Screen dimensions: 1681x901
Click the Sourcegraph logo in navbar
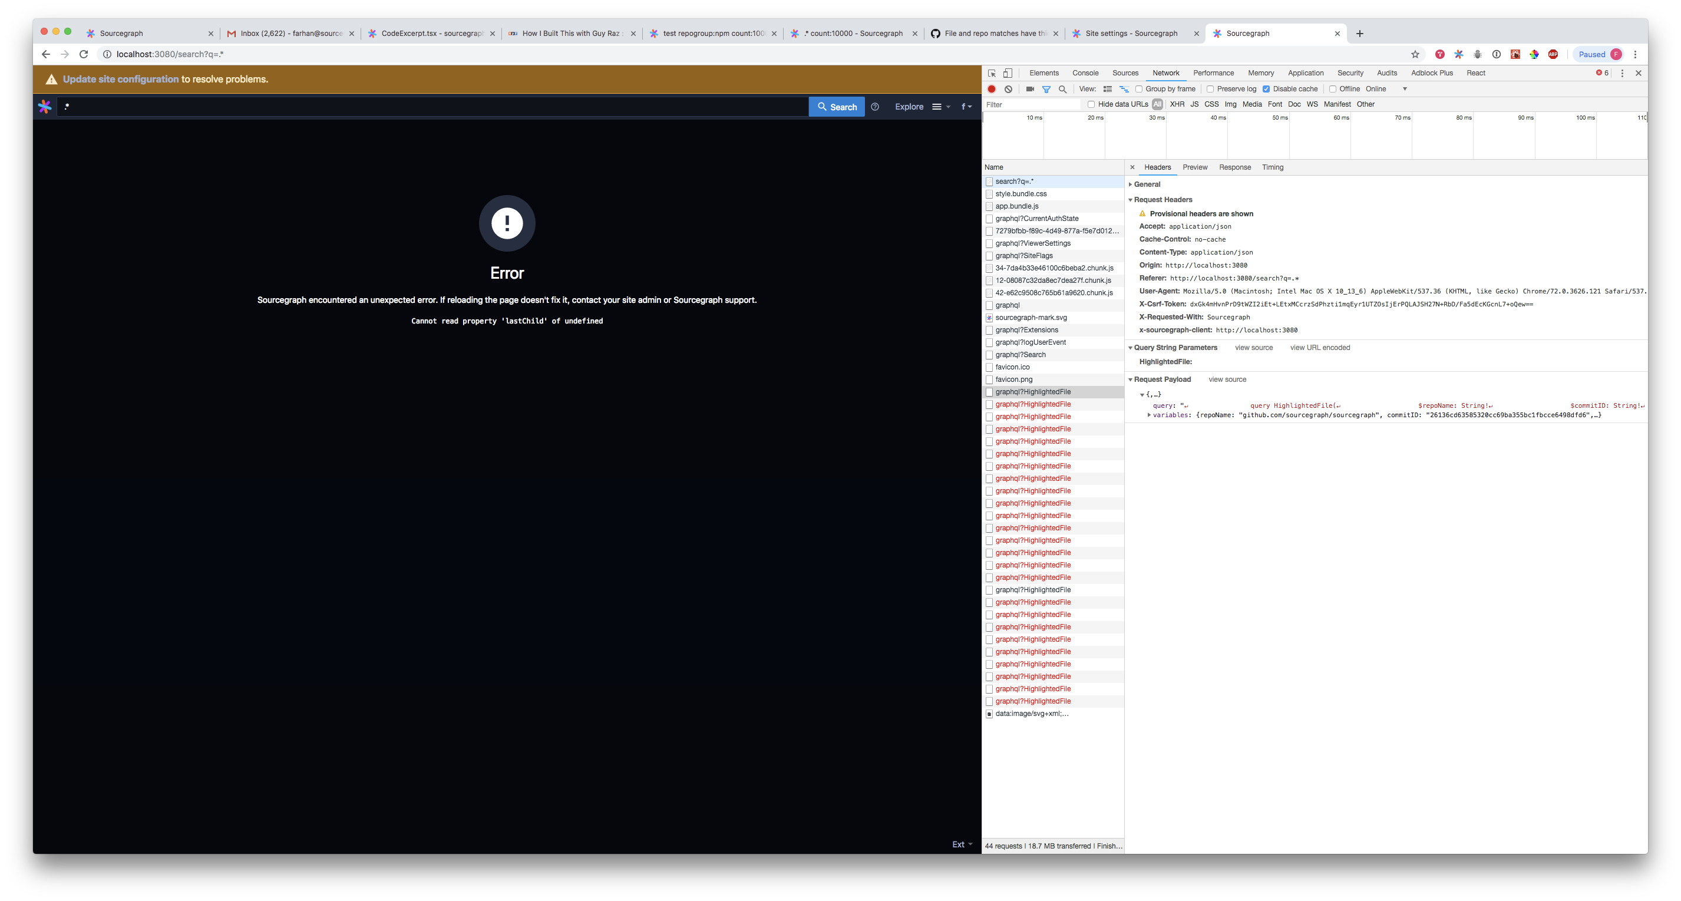(x=45, y=106)
